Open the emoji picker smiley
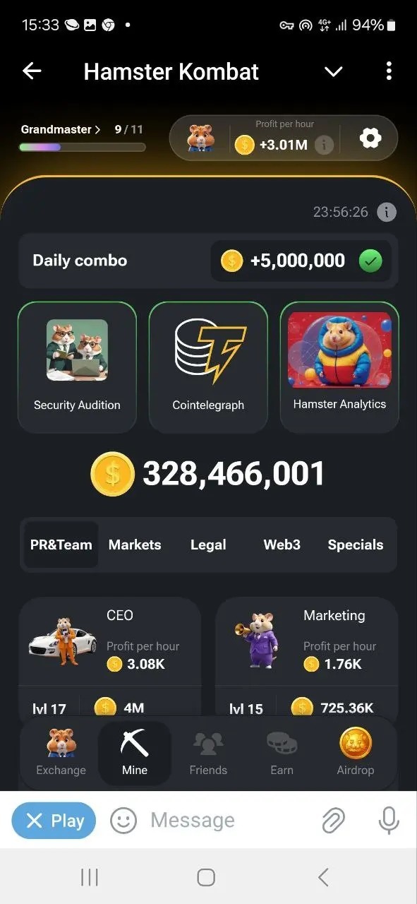The image size is (417, 904). coord(123,821)
